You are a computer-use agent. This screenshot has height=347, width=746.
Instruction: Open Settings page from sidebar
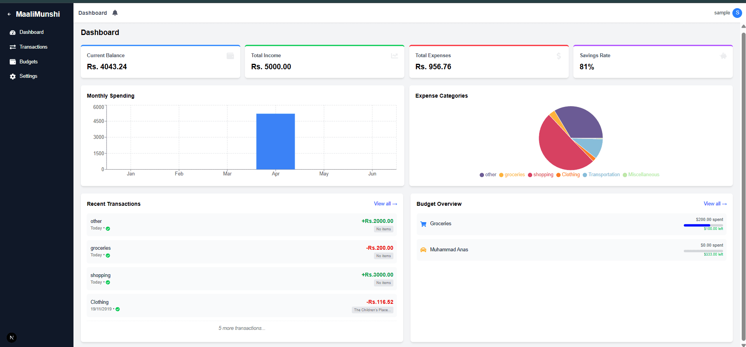click(x=28, y=76)
